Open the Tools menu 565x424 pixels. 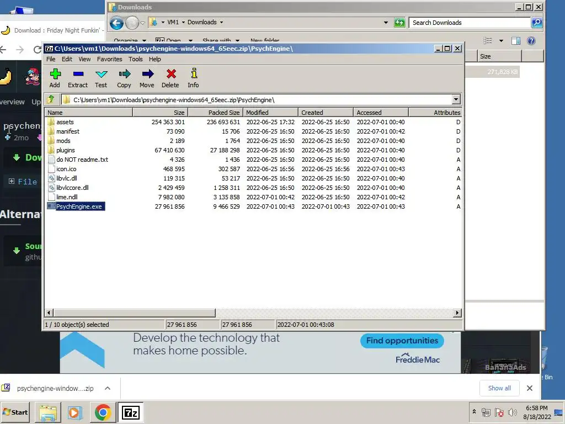(136, 59)
